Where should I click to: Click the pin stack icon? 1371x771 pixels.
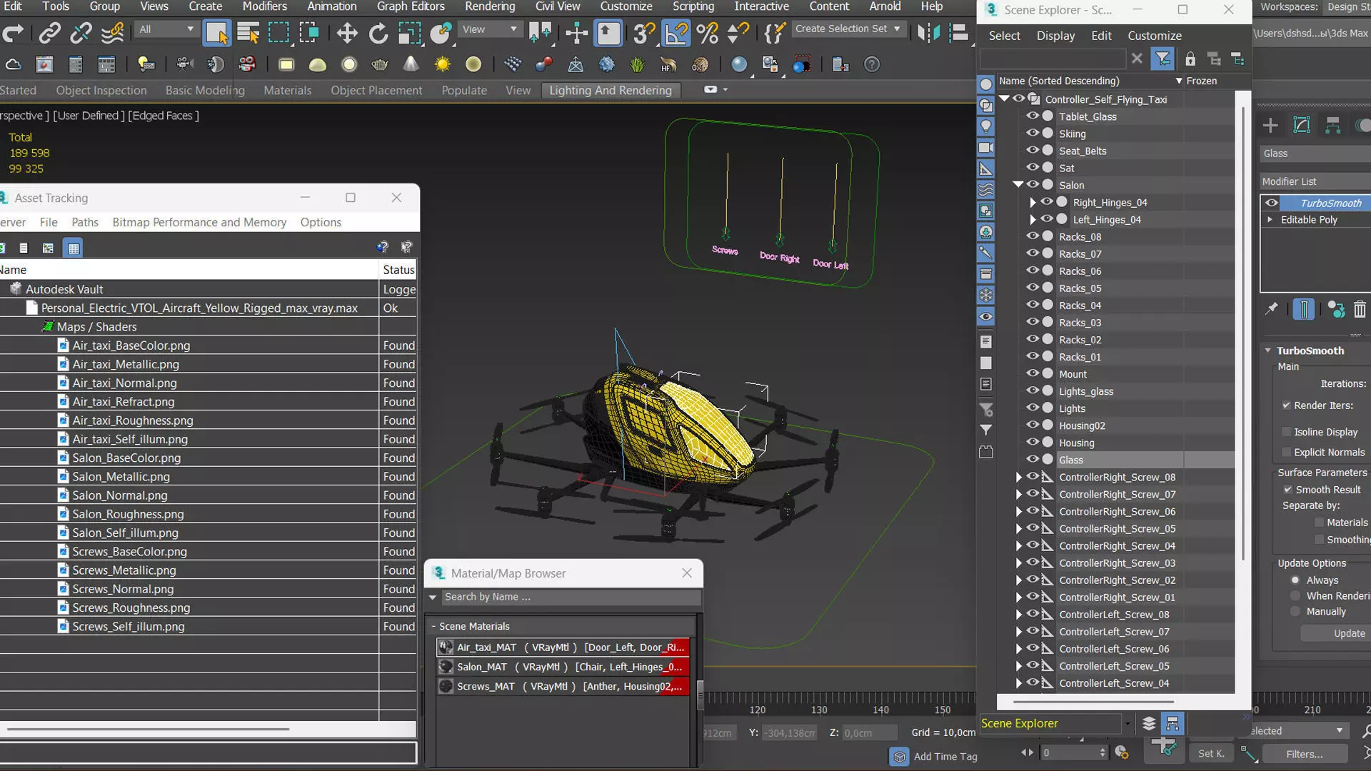(x=1271, y=309)
